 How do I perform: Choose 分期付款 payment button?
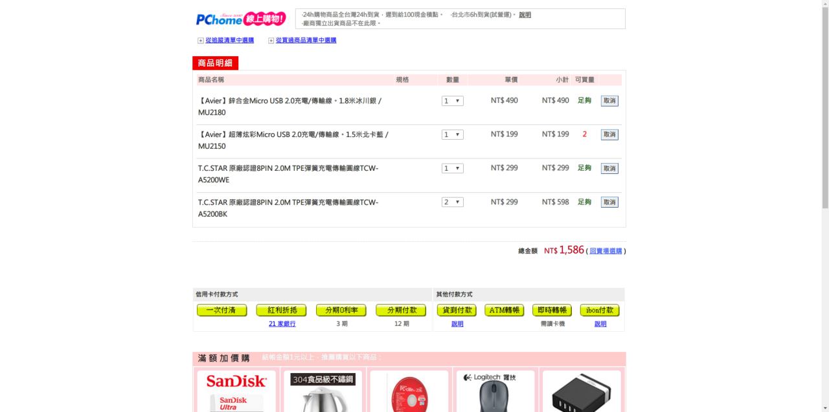[401, 310]
